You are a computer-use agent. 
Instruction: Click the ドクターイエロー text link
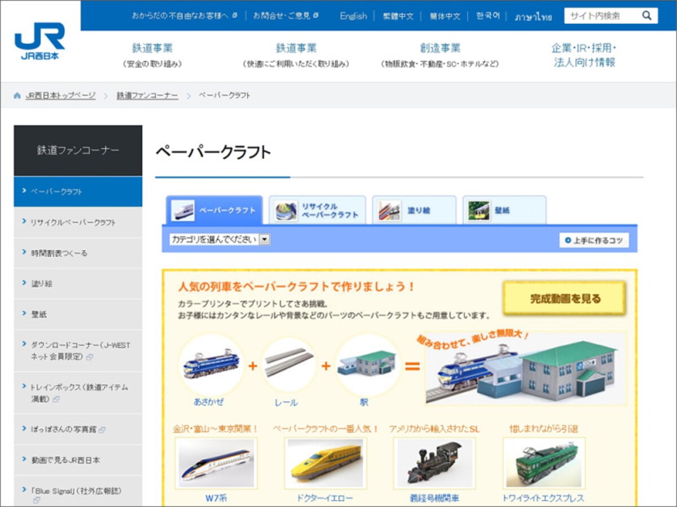(x=325, y=498)
